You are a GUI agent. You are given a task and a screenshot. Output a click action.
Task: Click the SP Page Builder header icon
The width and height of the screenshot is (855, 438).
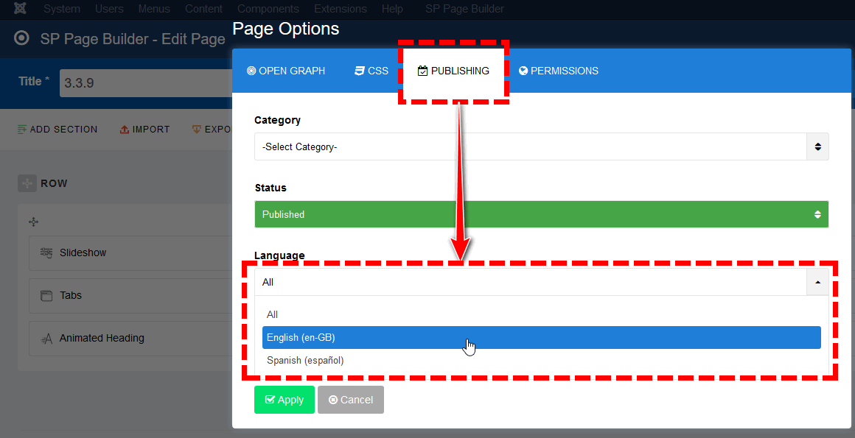[22, 38]
